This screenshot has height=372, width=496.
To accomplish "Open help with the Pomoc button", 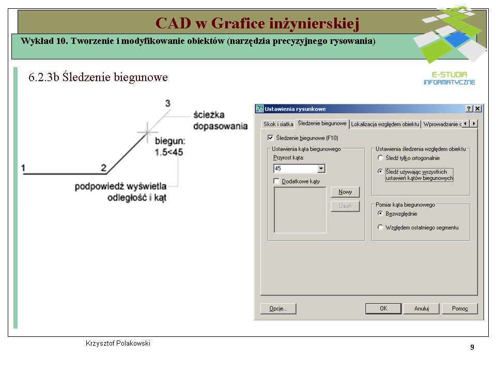I will 460,309.
